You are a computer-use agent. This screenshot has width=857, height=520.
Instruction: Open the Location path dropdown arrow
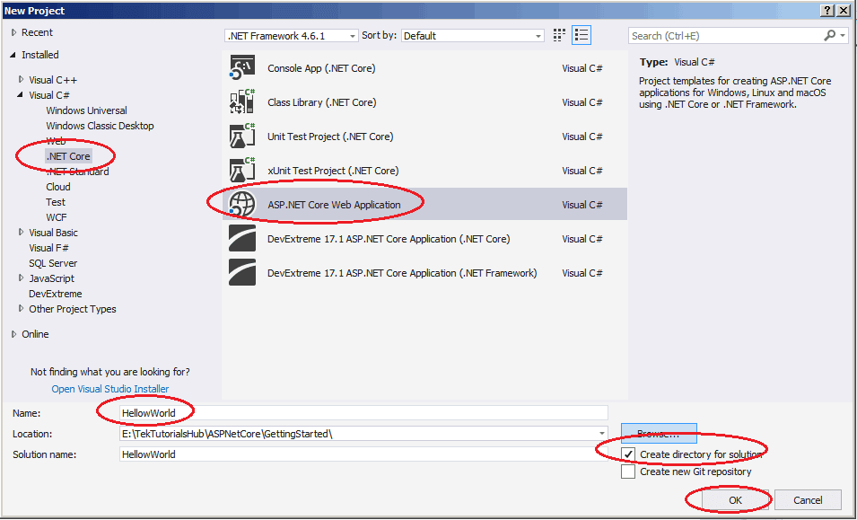[x=602, y=434]
